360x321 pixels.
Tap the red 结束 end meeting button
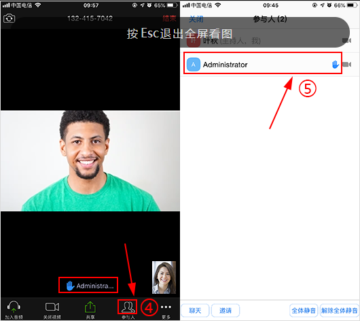169,18
